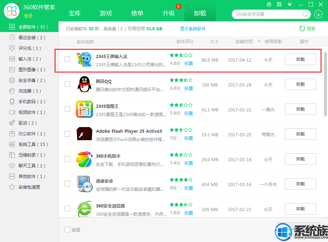This screenshot has height=242, width=328.
Task: Uninstall 2345王牌输入法 with 卸载 button
Action: (x=301, y=59)
